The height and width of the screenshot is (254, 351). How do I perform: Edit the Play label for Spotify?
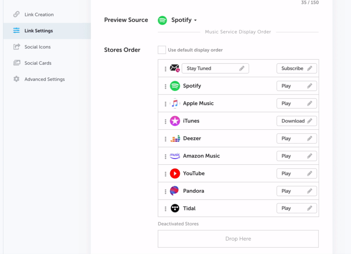tap(297, 86)
